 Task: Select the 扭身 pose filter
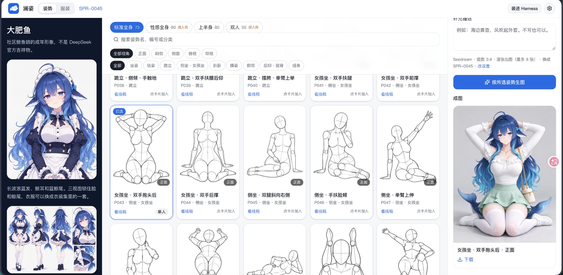tap(296, 65)
